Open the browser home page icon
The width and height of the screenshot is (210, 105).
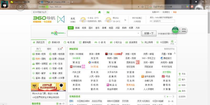25,7
